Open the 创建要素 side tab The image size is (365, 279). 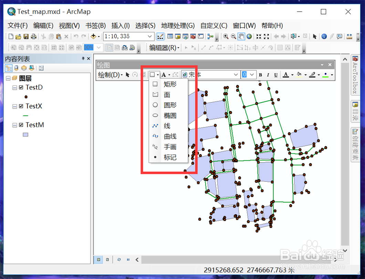(x=355, y=144)
